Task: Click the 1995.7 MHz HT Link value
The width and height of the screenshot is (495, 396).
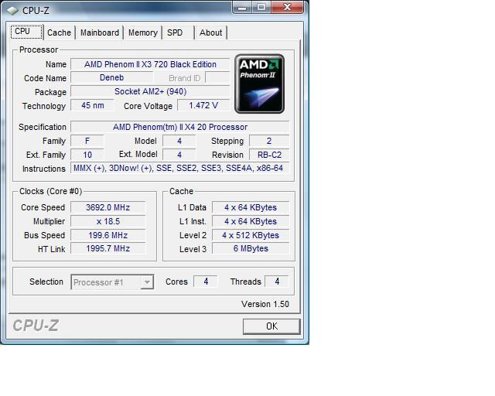Action: (108, 248)
